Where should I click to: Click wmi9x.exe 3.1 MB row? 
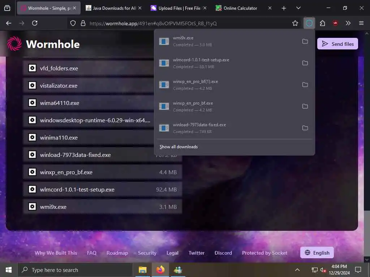coord(102,207)
